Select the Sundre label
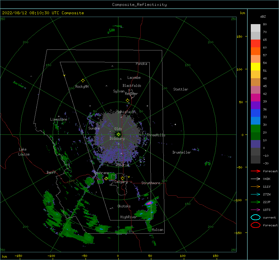Image resolution: width=279 pixels, height=260 pixels. click(94, 128)
